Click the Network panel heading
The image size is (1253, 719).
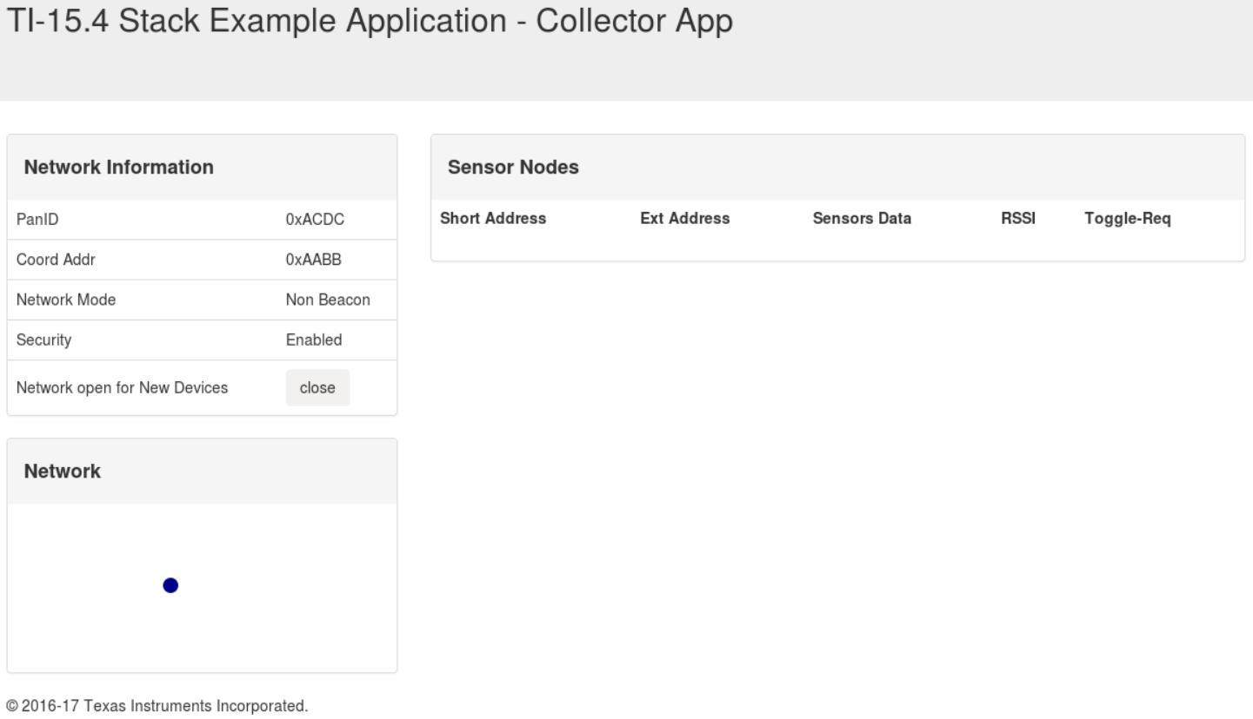(63, 472)
